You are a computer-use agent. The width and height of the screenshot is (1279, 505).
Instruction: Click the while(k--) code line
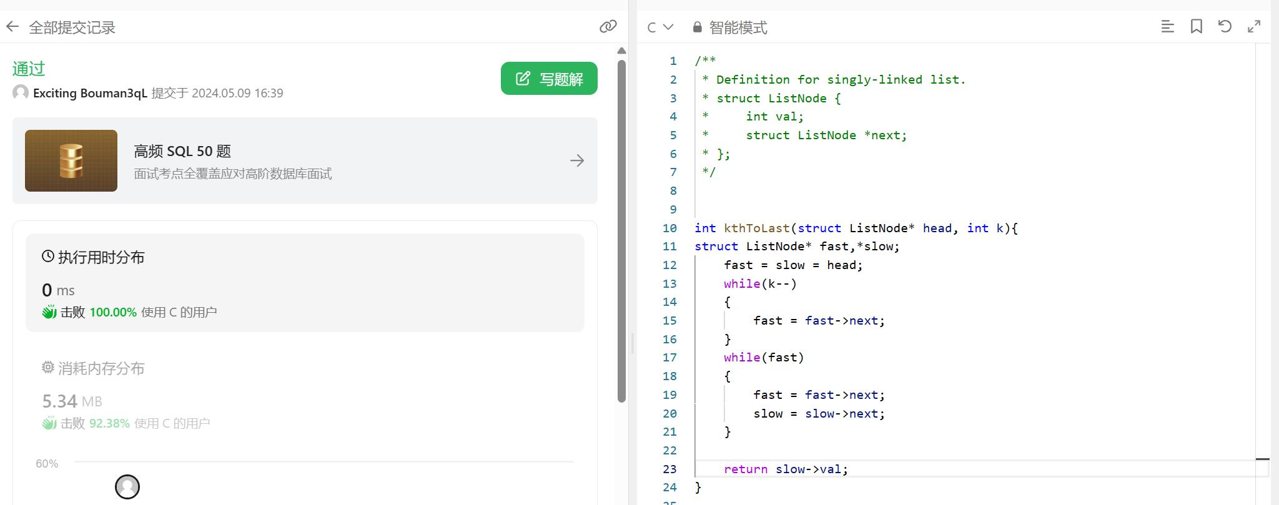[760, 283]
